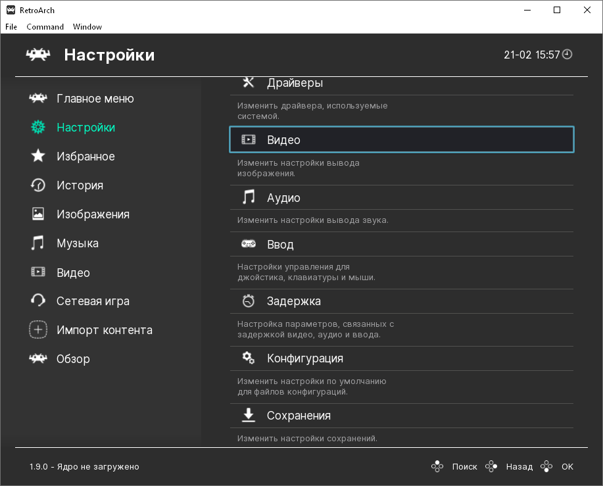This screenshot has height=486, width=603.
Task: Click the Сетевая игра headset icon
Action: tap(38, 301)
